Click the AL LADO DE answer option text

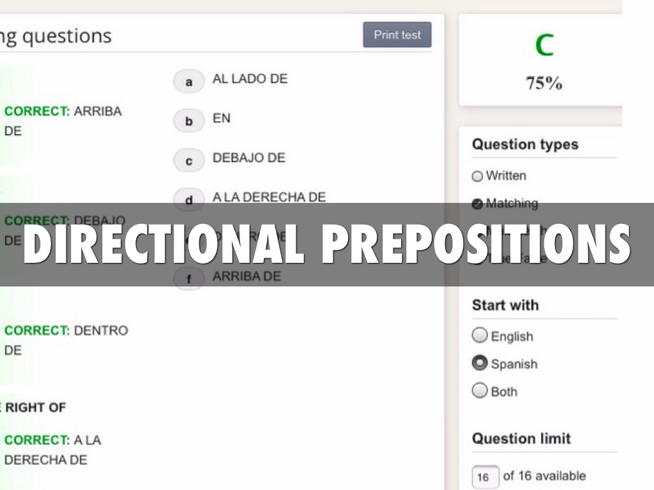point(250,79)
